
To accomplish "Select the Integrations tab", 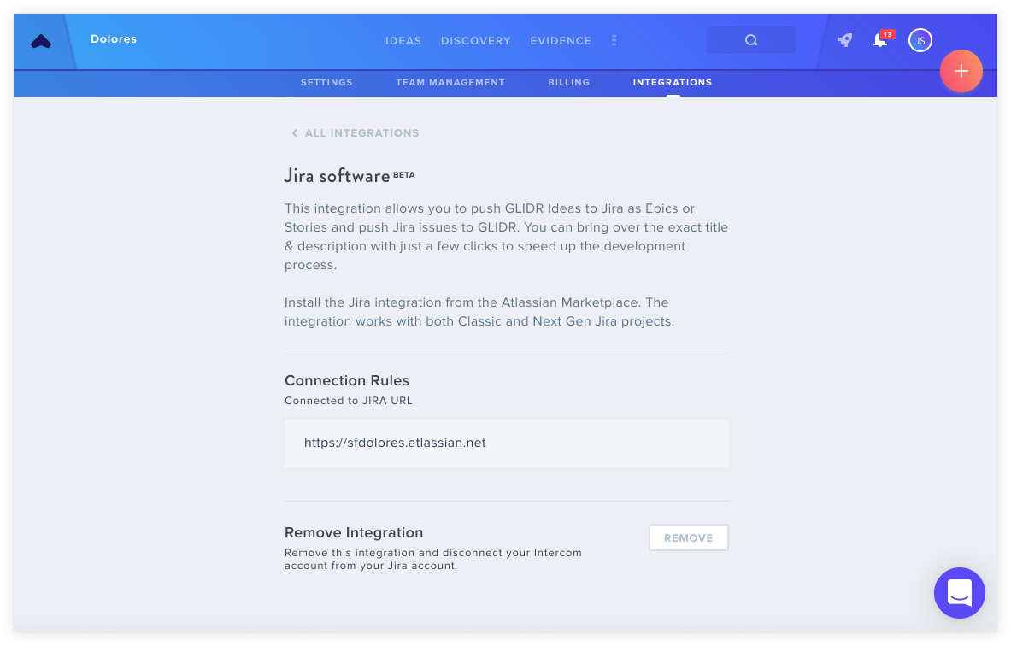I will [673, 83].
